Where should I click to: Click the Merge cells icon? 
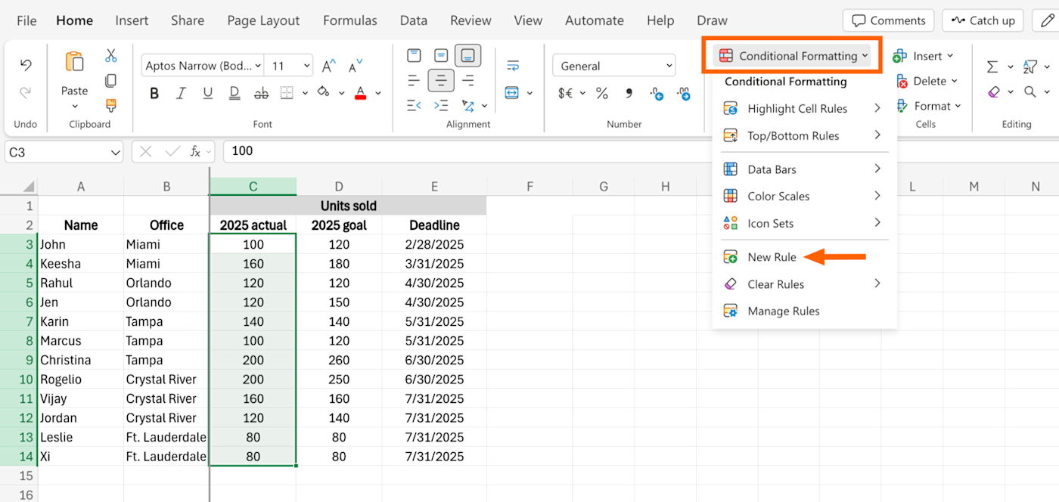[512, 93]
